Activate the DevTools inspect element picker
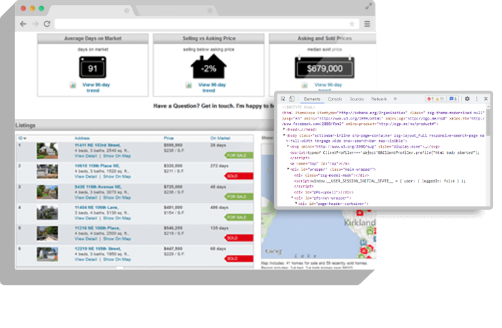The height and width of the screenshot is (328, 502). tap(283, 99)
